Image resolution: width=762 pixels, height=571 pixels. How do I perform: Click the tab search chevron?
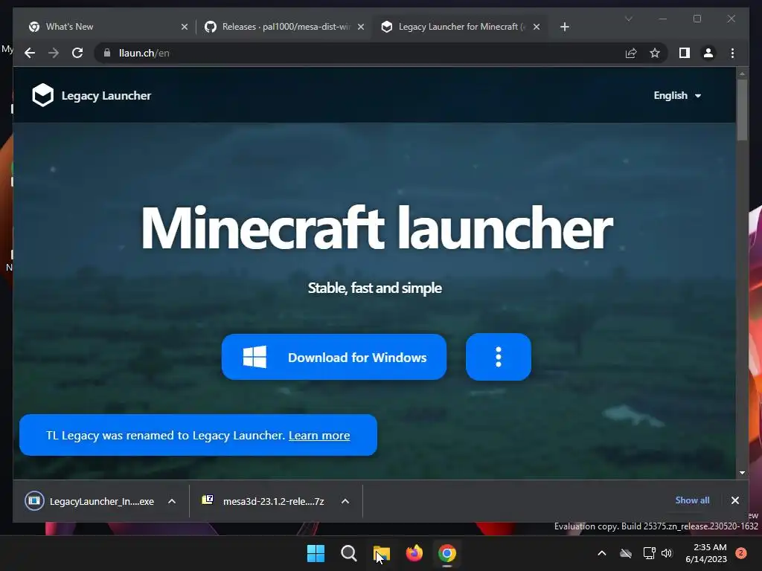(628, 19)
